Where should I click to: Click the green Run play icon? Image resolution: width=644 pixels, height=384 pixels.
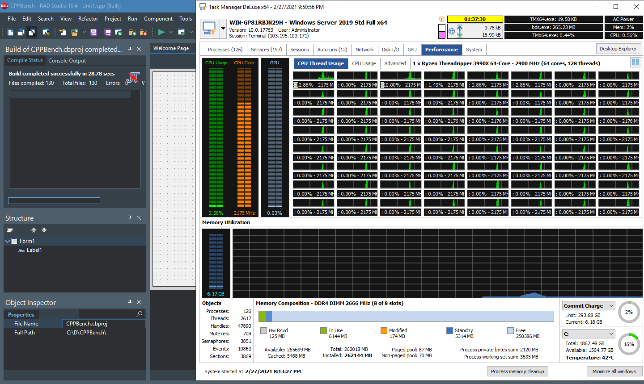click(x=161, y=32)
